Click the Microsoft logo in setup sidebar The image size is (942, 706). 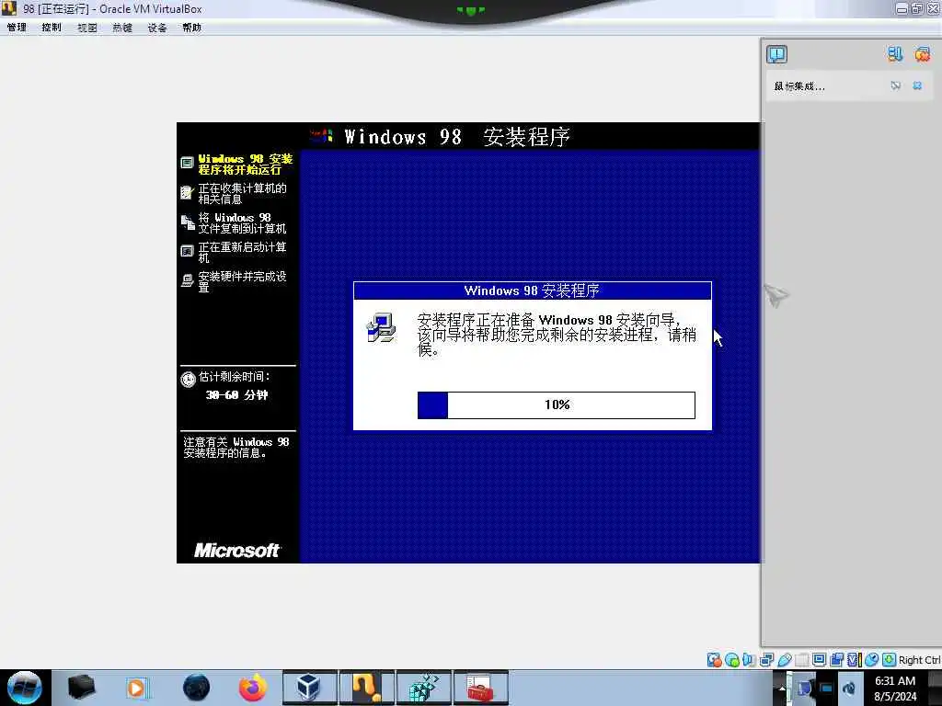236,550
